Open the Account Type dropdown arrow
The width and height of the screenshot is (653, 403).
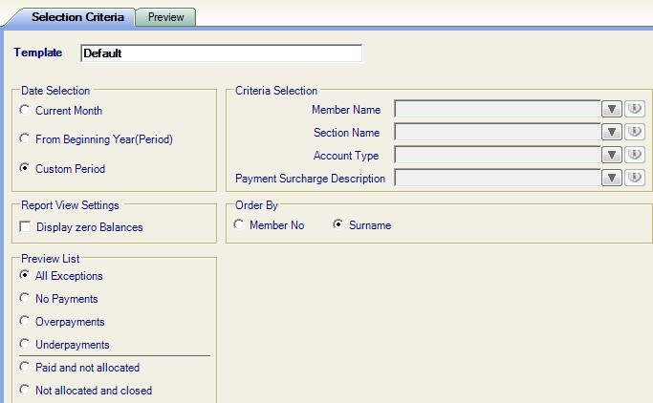tap(612, 155)
